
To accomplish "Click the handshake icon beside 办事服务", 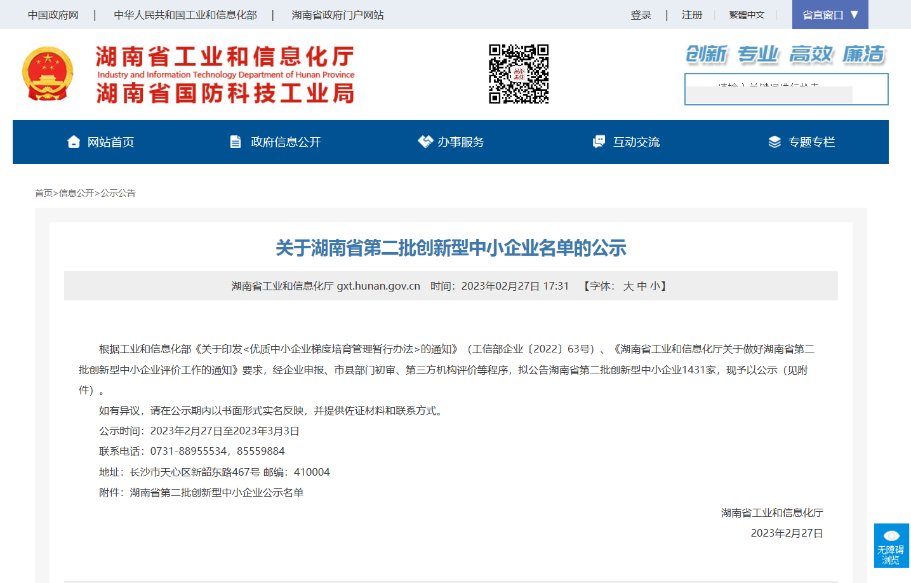I will click(x=425, y=142).
